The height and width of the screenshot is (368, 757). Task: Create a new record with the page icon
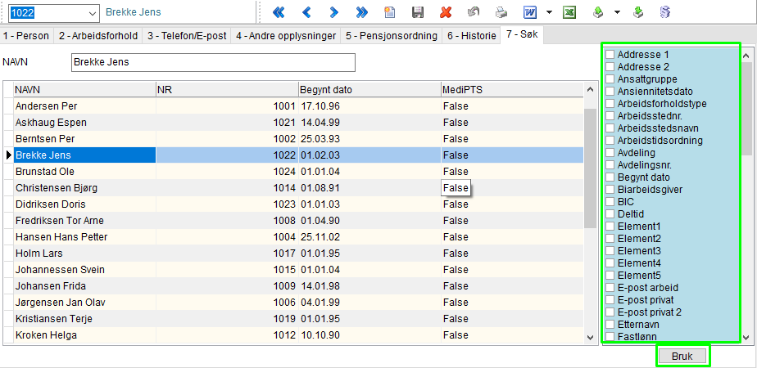[x=390, y=12]
